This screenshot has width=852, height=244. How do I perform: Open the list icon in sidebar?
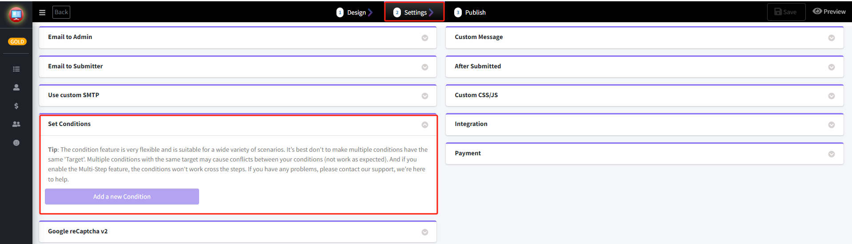click(16, 69)
